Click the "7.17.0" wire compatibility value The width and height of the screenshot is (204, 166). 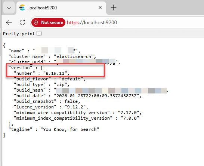(128, 113)
